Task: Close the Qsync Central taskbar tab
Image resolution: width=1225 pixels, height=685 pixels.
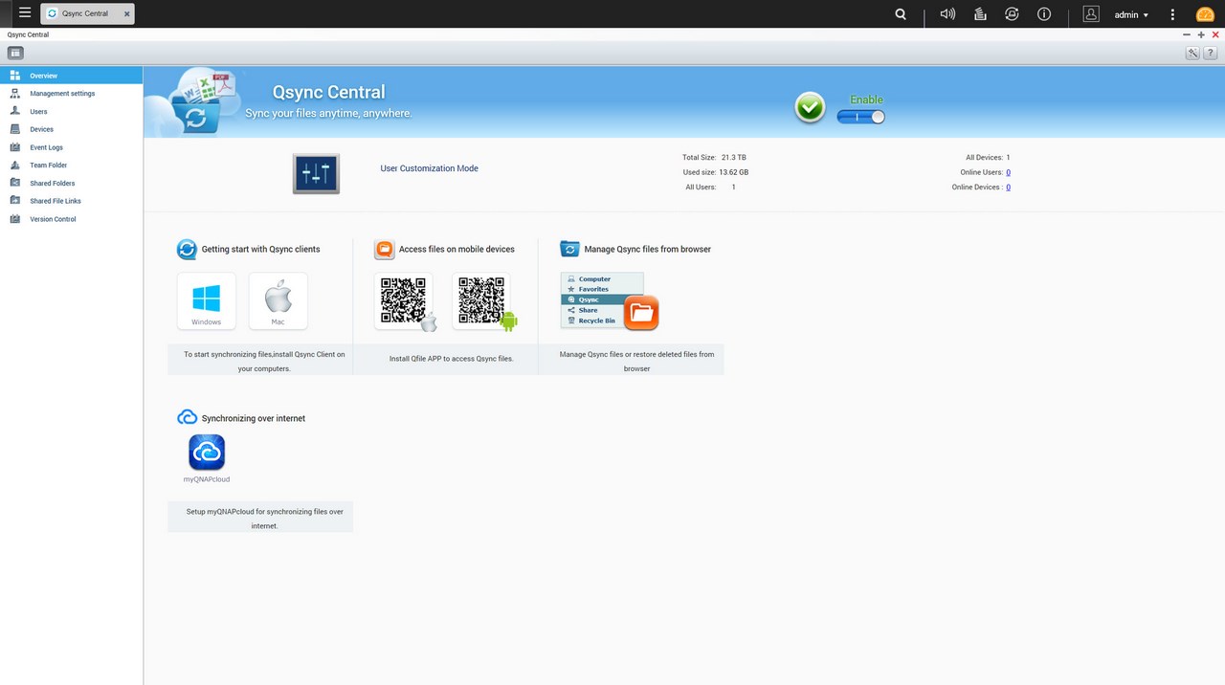Action: click(x=126, y=14)
